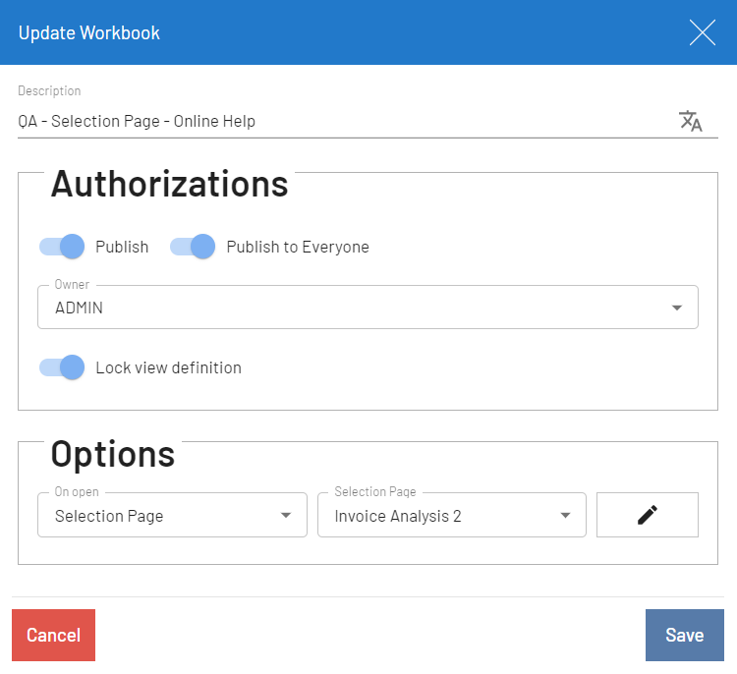This screenshot has height=674, width=737.
Task: Click the Options section heading
Action: [113, 454]
